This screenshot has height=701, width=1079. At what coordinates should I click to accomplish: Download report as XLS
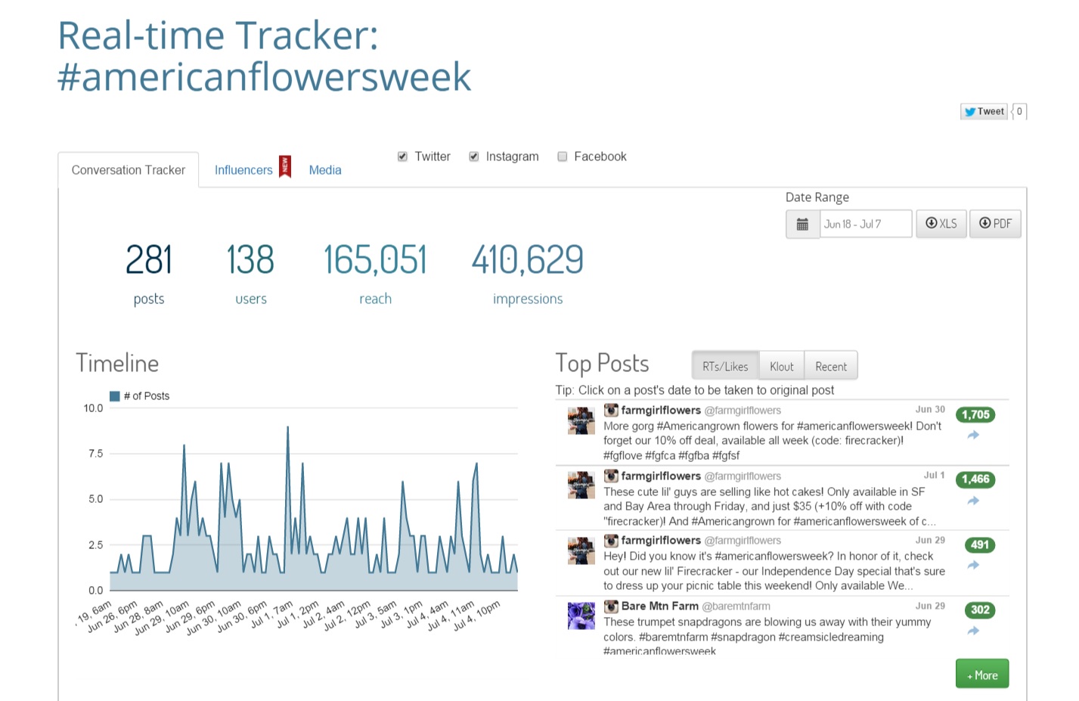[x=941, y=223]
